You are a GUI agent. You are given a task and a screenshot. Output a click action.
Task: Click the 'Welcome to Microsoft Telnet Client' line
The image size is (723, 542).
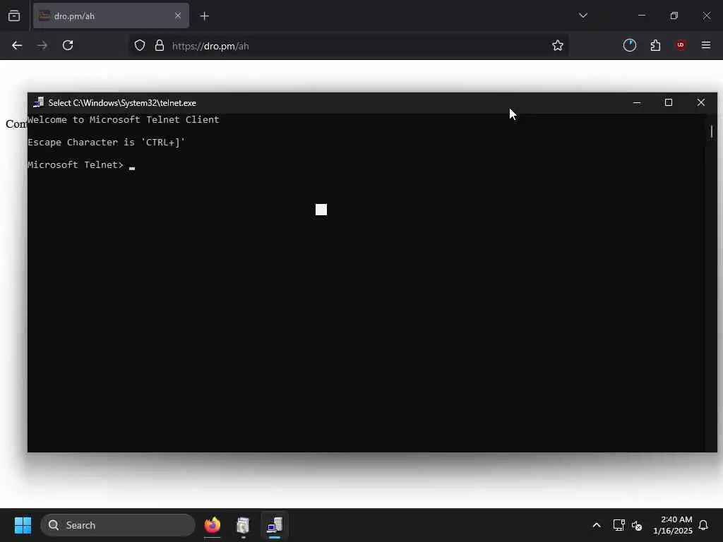(124, 120)
